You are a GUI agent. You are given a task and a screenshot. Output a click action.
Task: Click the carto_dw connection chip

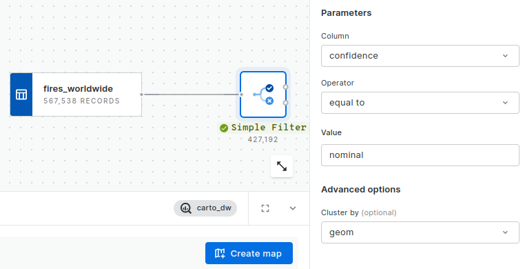pyautogui.click(x=205, y=208)
